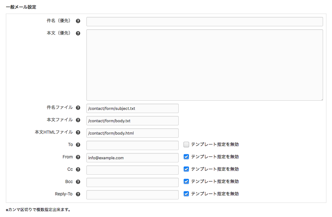Show help for 本文HTMLファイル field
This screenshot has width=332, height=217.
(78, 132)
